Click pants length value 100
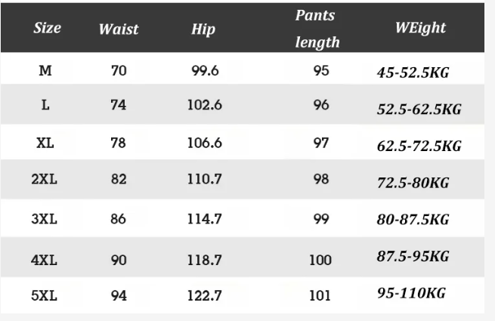The image size is (495, 321). click(320, 261)
